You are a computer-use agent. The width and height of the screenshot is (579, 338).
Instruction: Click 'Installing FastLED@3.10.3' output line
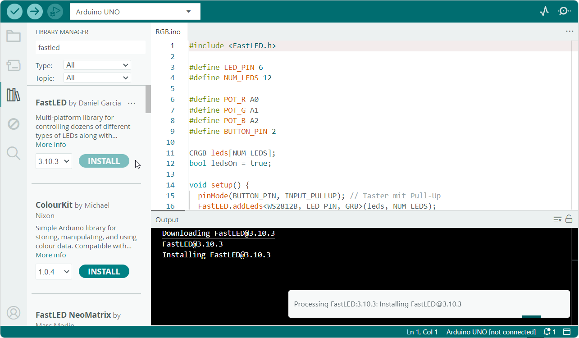tap(216, 255)
